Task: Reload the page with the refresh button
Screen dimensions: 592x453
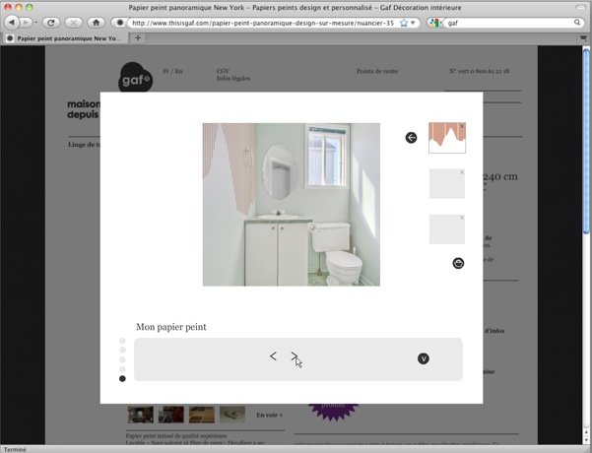Action: pos(51,23)
